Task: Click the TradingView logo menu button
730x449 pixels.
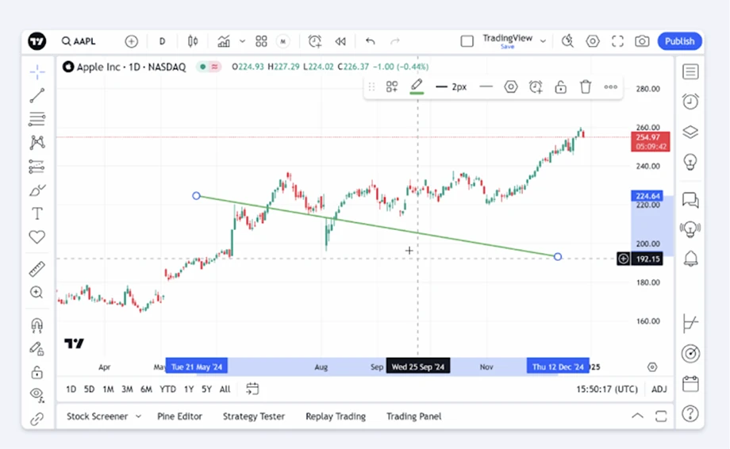Action: pos(36,41)
